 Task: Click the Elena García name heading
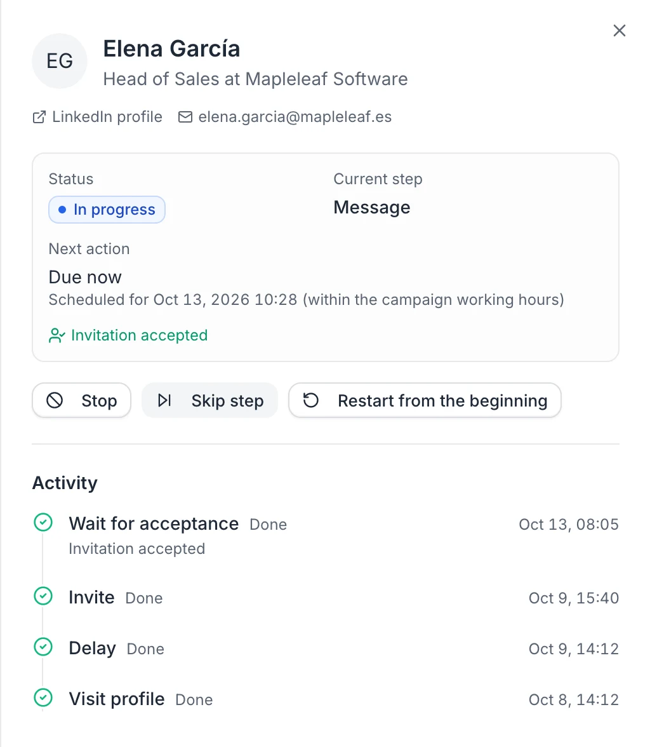click(x=171, y=48)
